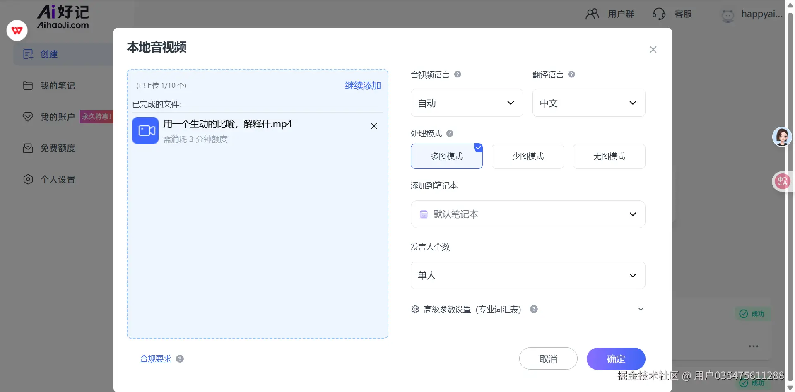Click 客服 in the top bar
This screenshot has height=392, width=795.
click(x=683, y=14)
